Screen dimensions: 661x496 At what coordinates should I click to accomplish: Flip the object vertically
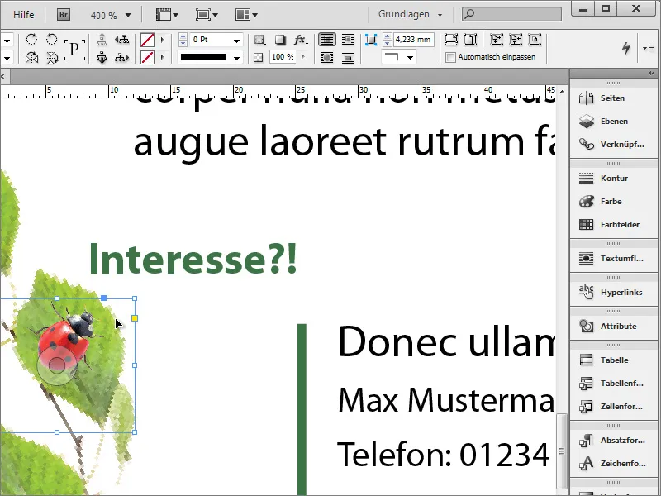click(x=51, y=57)
